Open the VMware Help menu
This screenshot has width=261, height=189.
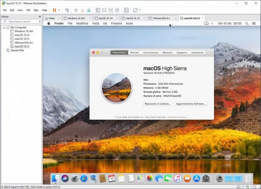tap(44, 10)
